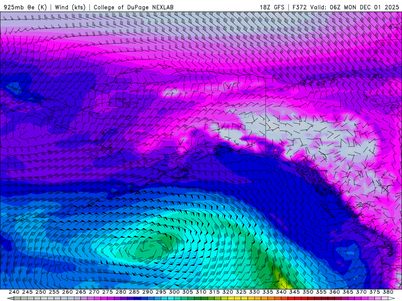
Task: Click the 305 value on color scale
Action: (x=187, y=292)
